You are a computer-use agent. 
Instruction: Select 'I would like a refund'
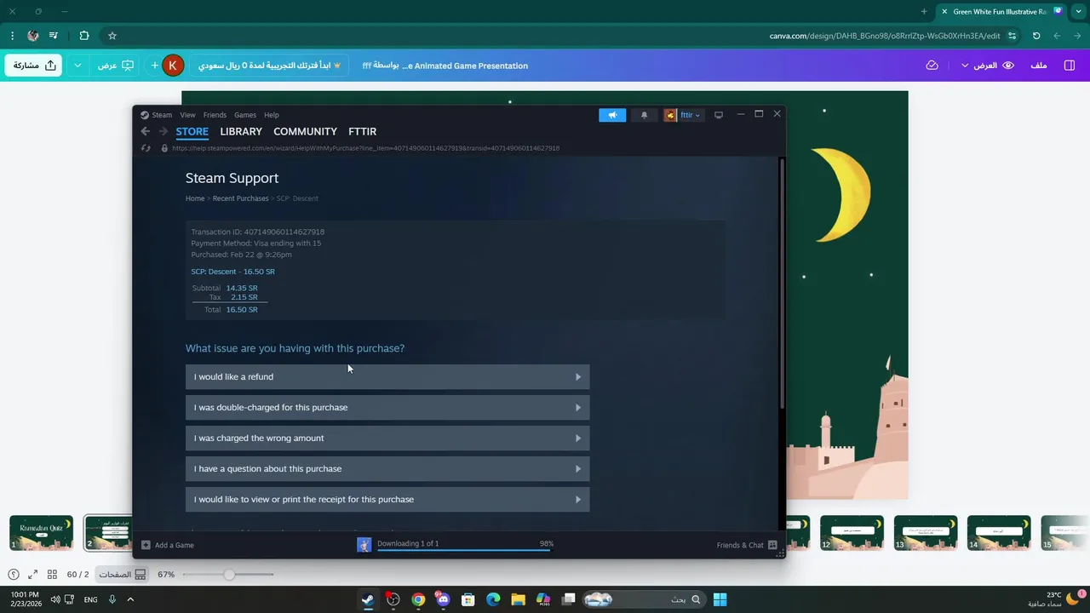click(387, 377)
